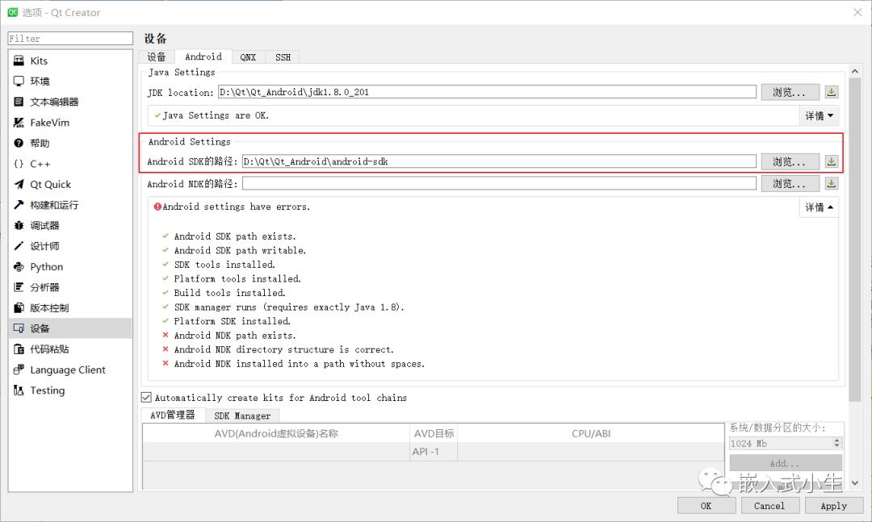Click 'Android NDK directory structure is correct.' line
The height and width of the screenshot is (522, 872).
pos(283,349)
